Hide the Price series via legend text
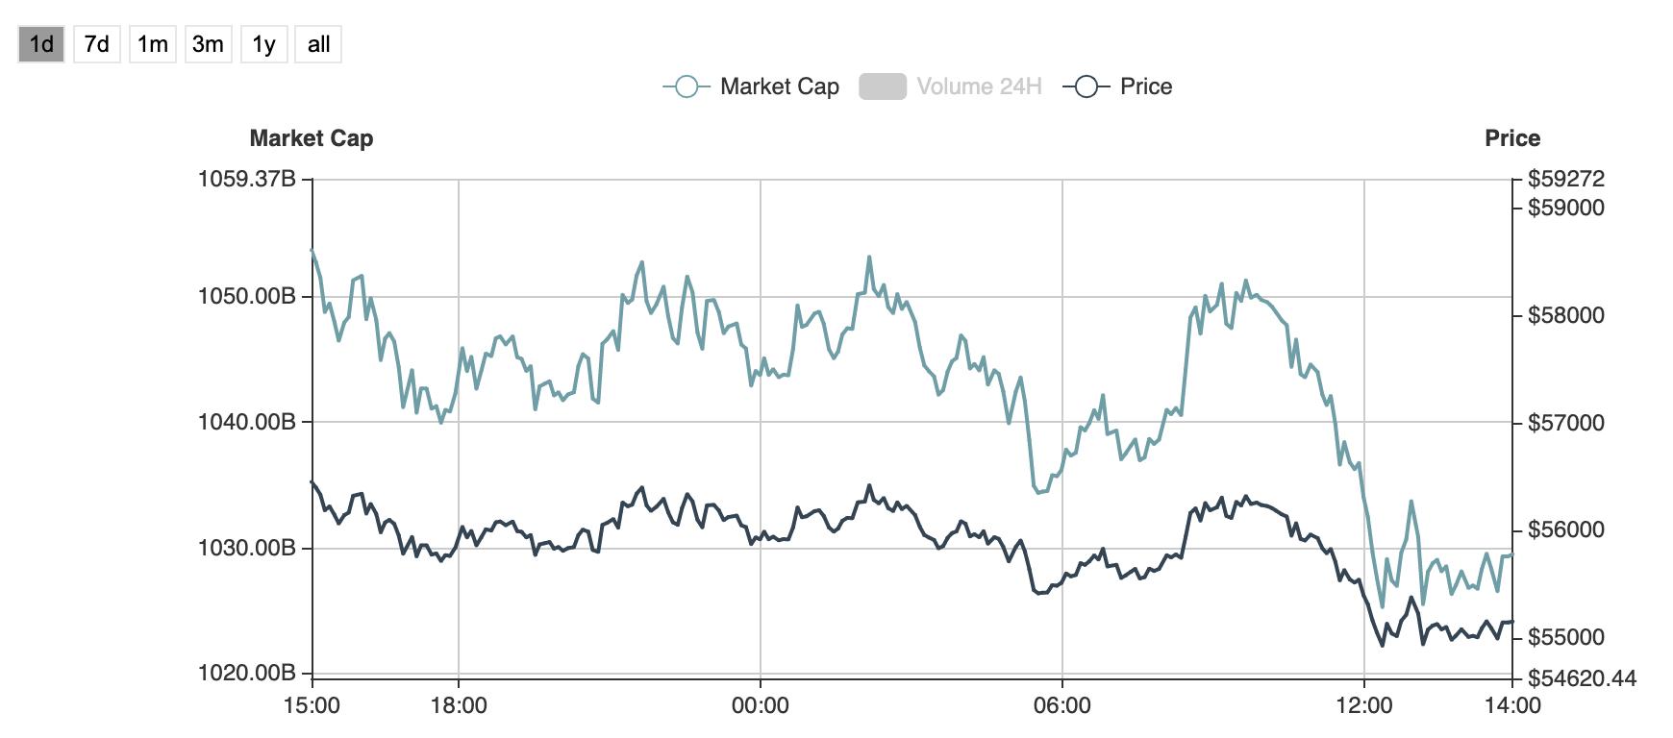The image size is (1673, 738). click(x=1146, y=86)
